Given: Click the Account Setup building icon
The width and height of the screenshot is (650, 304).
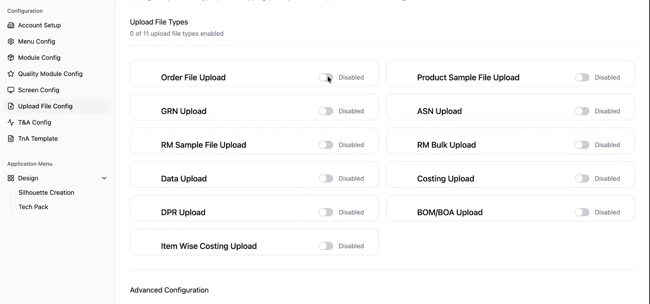Looking at the screenshot, I should [11, 25].
